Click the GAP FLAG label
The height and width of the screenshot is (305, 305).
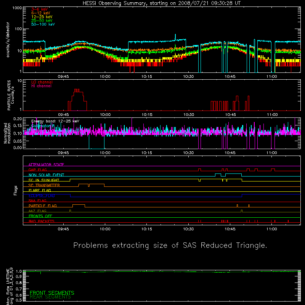pyautogui.click(x=37, y=170)
